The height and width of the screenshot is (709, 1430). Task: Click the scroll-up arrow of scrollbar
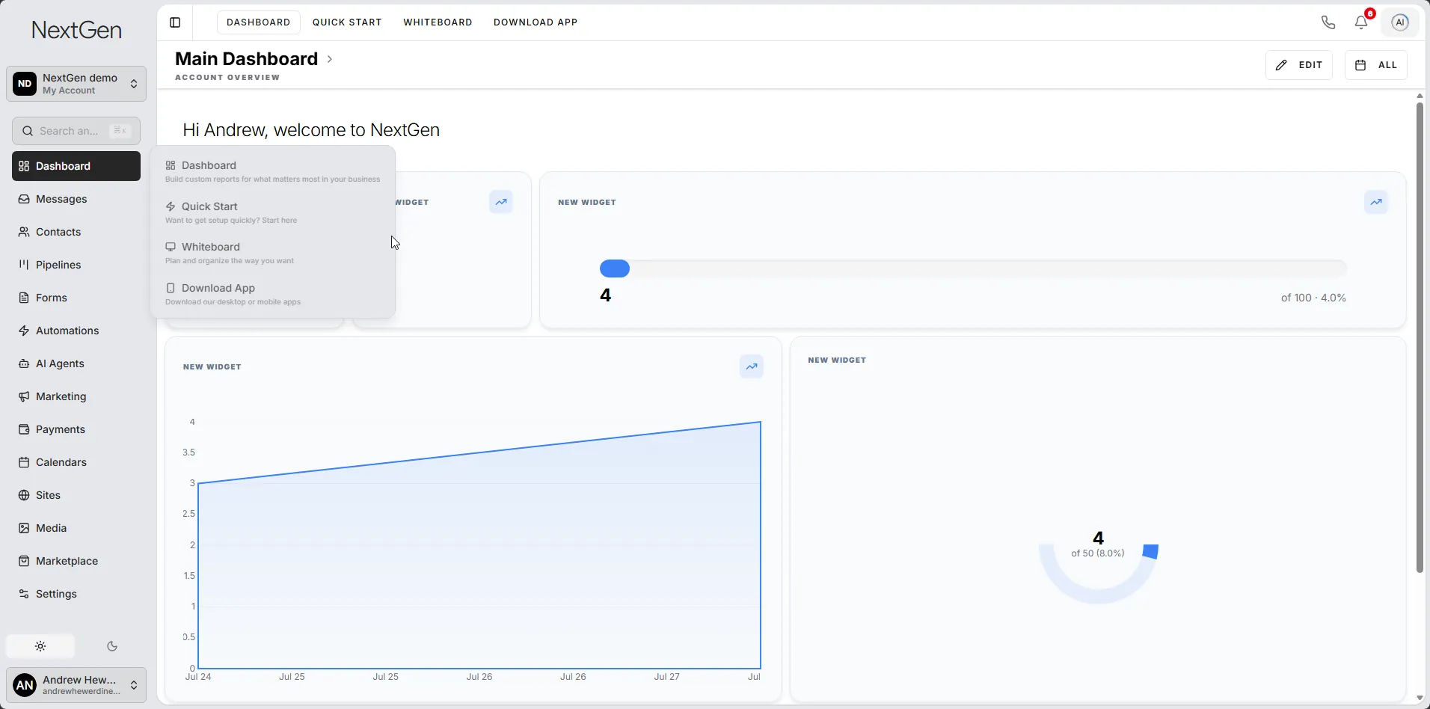tap(1420, 96)
